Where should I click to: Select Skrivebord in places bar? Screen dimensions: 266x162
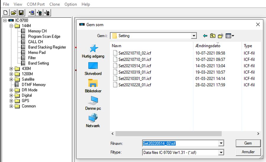[93, 69]
